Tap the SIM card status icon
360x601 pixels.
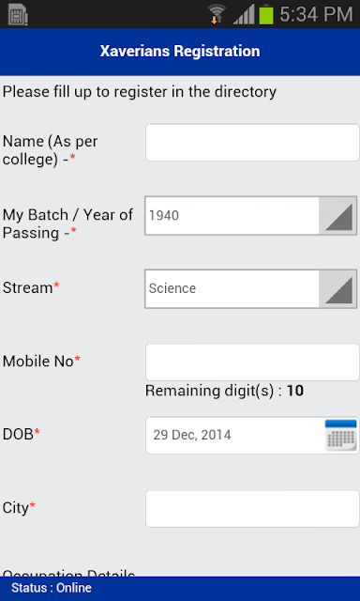pyautogui.click(x=18, y=15)
